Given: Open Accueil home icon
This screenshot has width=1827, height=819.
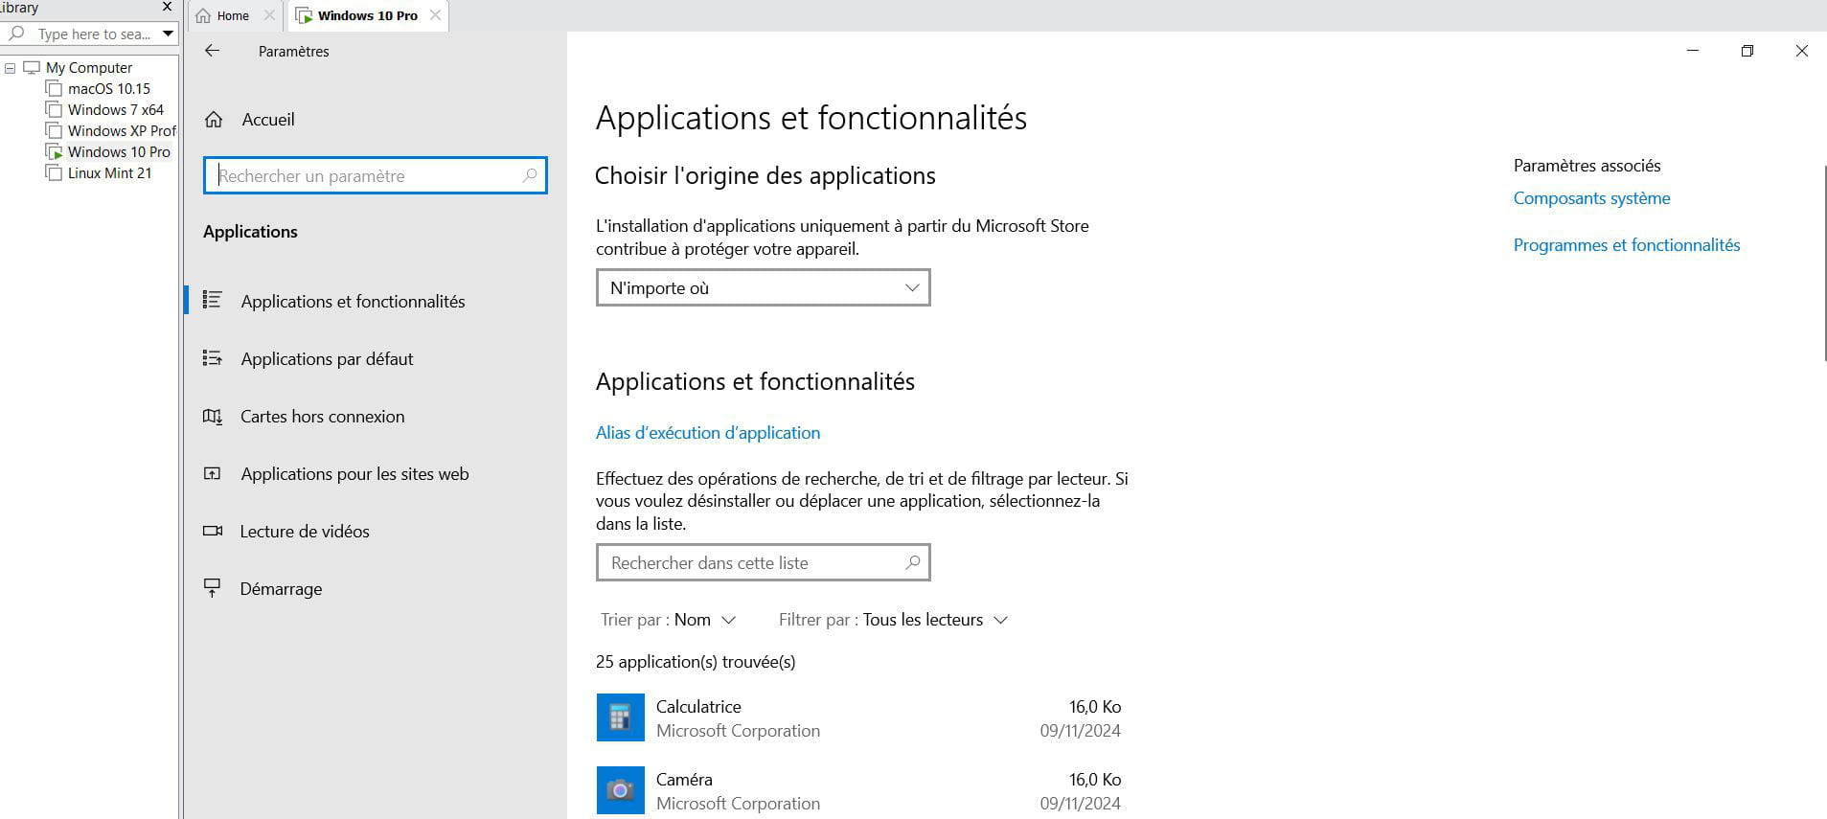Looking at the screenshot, I should 214,120.
